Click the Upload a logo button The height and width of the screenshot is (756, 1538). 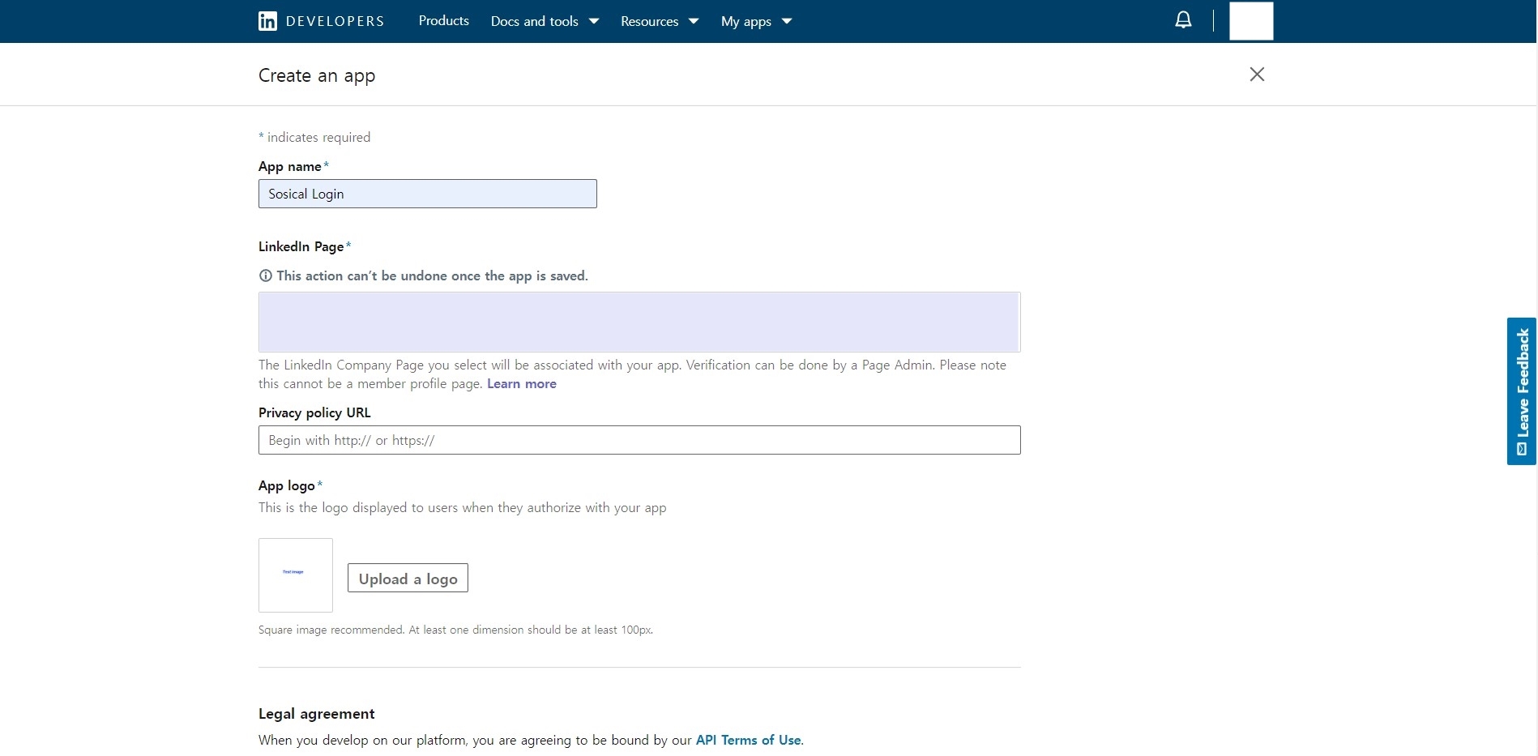(x=408, y=578)
